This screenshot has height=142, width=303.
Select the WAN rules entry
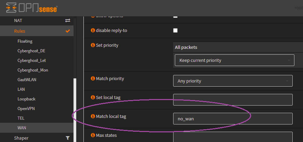click(x=22, y=128)
